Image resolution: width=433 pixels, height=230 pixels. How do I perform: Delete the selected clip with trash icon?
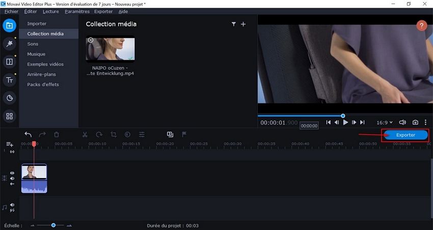[x=57, y=134]
